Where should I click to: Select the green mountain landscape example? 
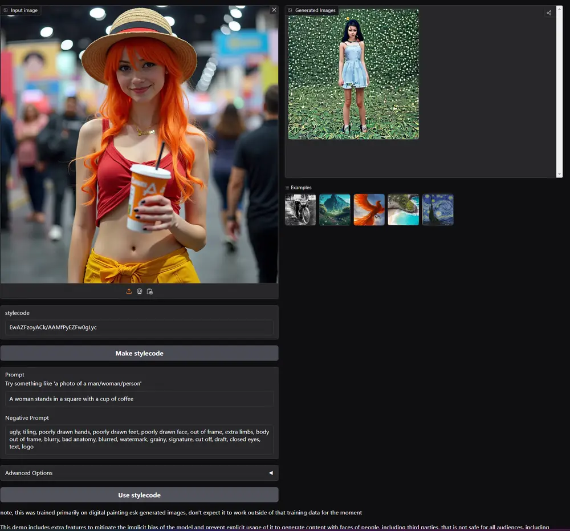(x=335, y=209)
